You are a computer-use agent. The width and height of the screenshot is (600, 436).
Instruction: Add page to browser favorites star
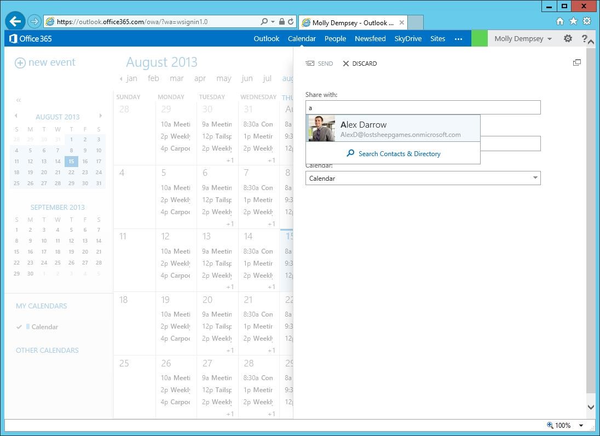click(x=573, y=20)
